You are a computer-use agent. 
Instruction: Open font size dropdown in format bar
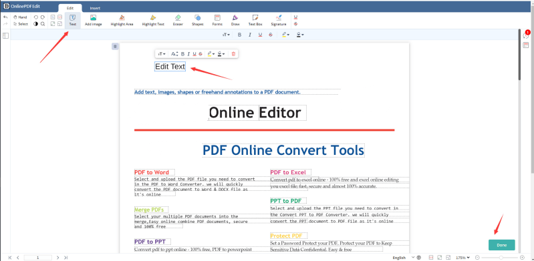(227, 35)
